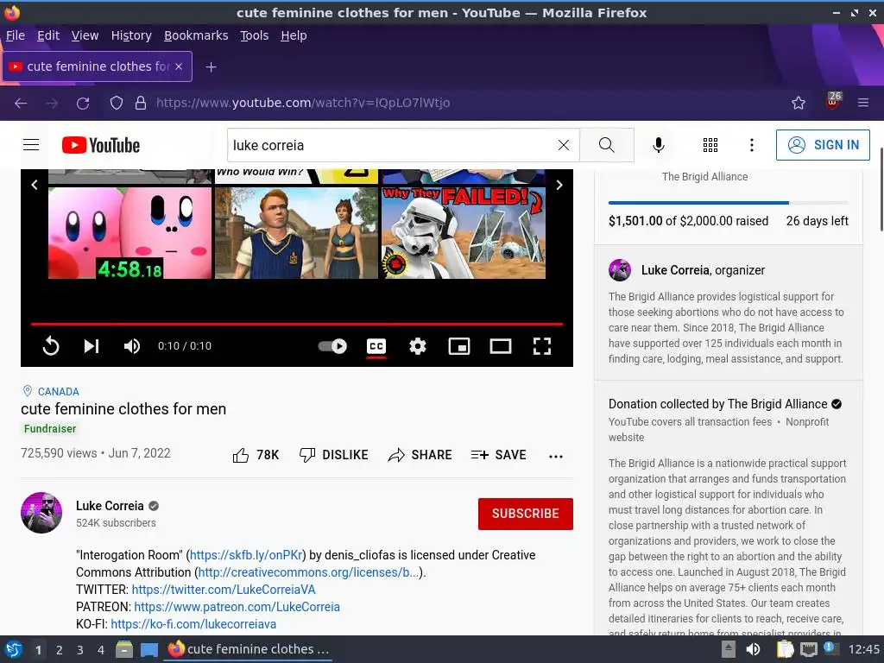Image resolution: width=884 pixels, height=663 pixels.
Task: Open the Kirby 4:58.18 suggested video
Action: point(129,233)
